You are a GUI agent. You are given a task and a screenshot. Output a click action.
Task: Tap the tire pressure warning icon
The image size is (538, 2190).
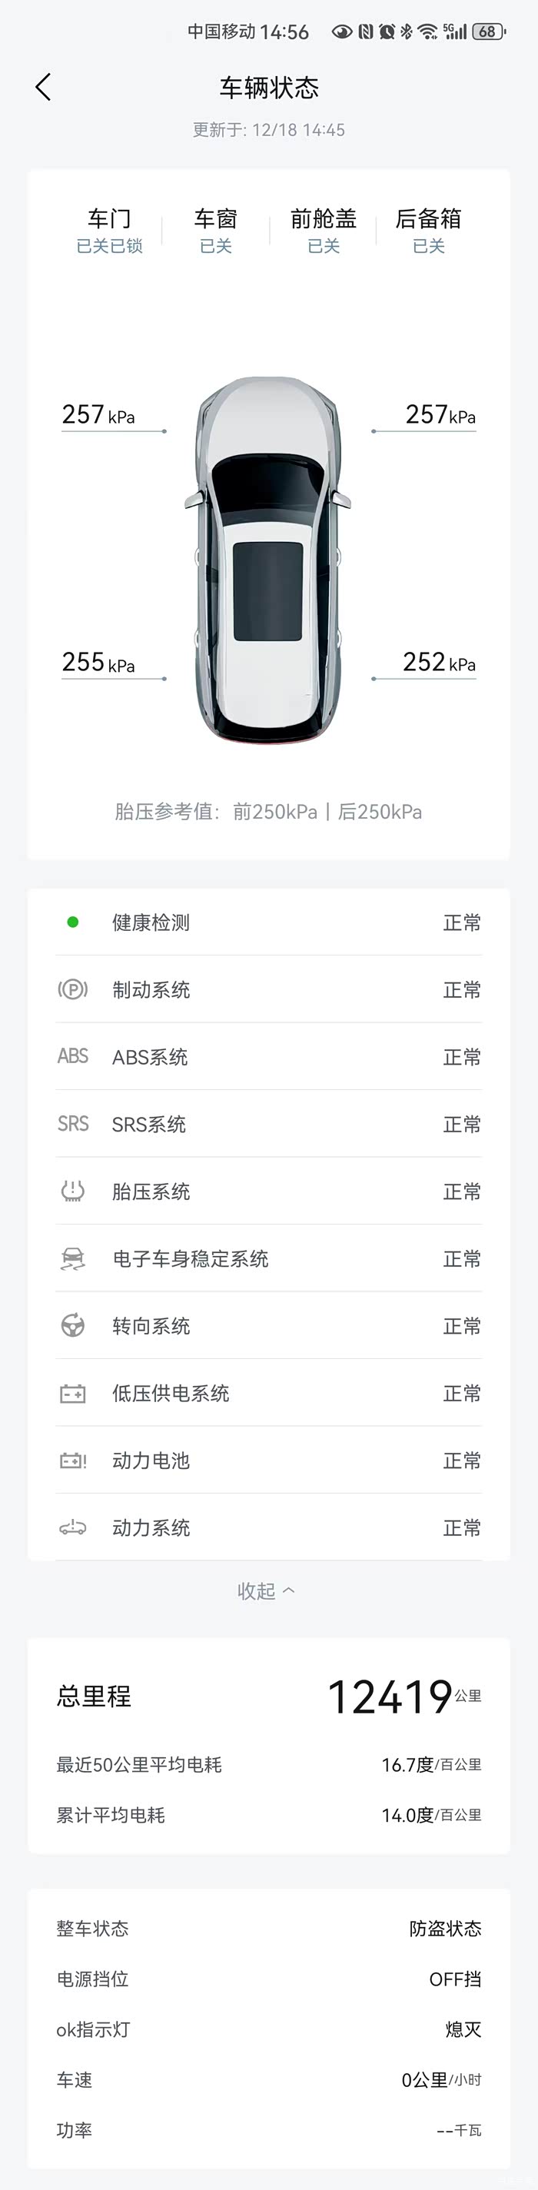pos(72,1191)
